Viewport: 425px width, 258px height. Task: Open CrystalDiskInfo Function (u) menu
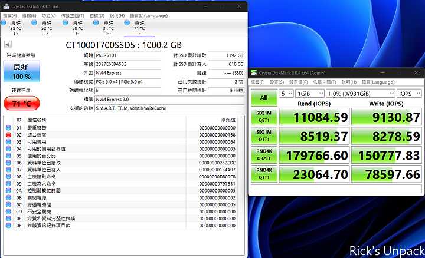(x=49, y=16)
